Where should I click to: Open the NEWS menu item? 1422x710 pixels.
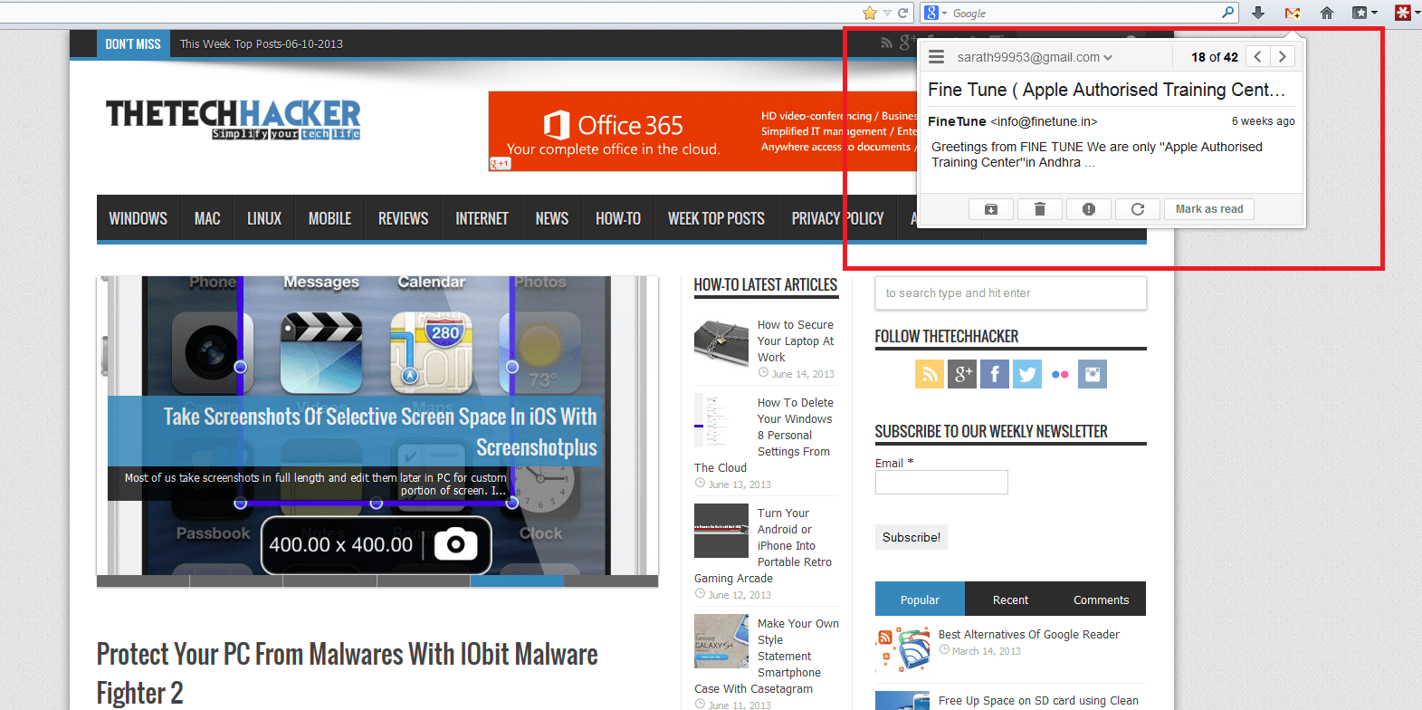click(x=552, y=218)
